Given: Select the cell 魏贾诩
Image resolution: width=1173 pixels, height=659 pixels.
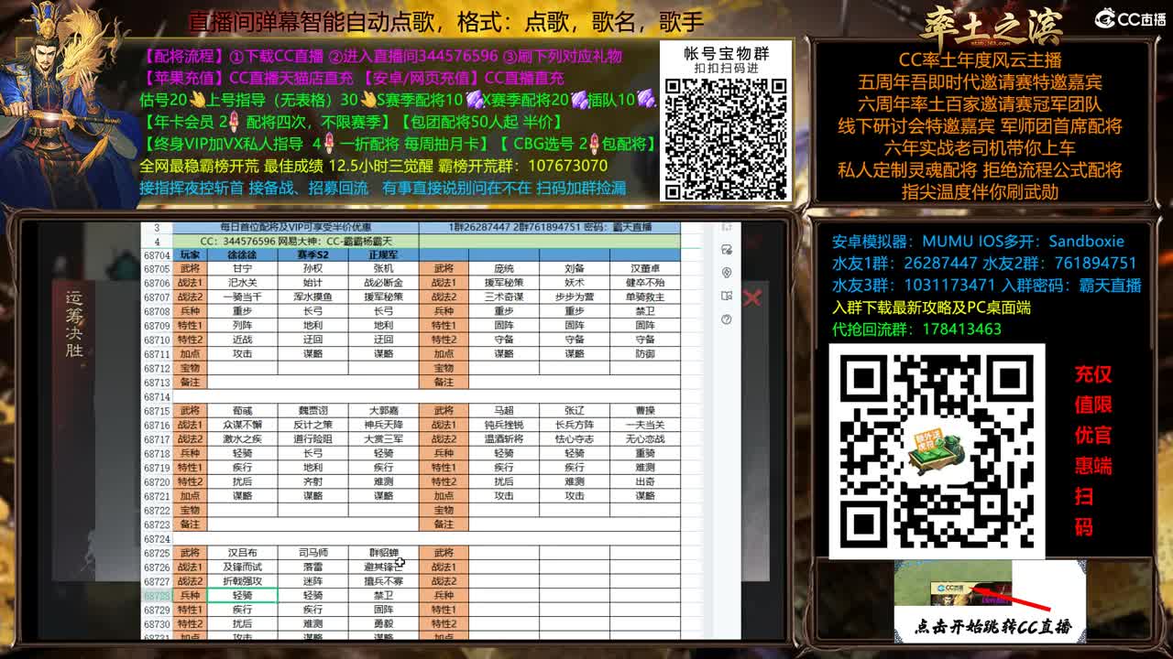Looking at the screenshot, I should (312, 412).
